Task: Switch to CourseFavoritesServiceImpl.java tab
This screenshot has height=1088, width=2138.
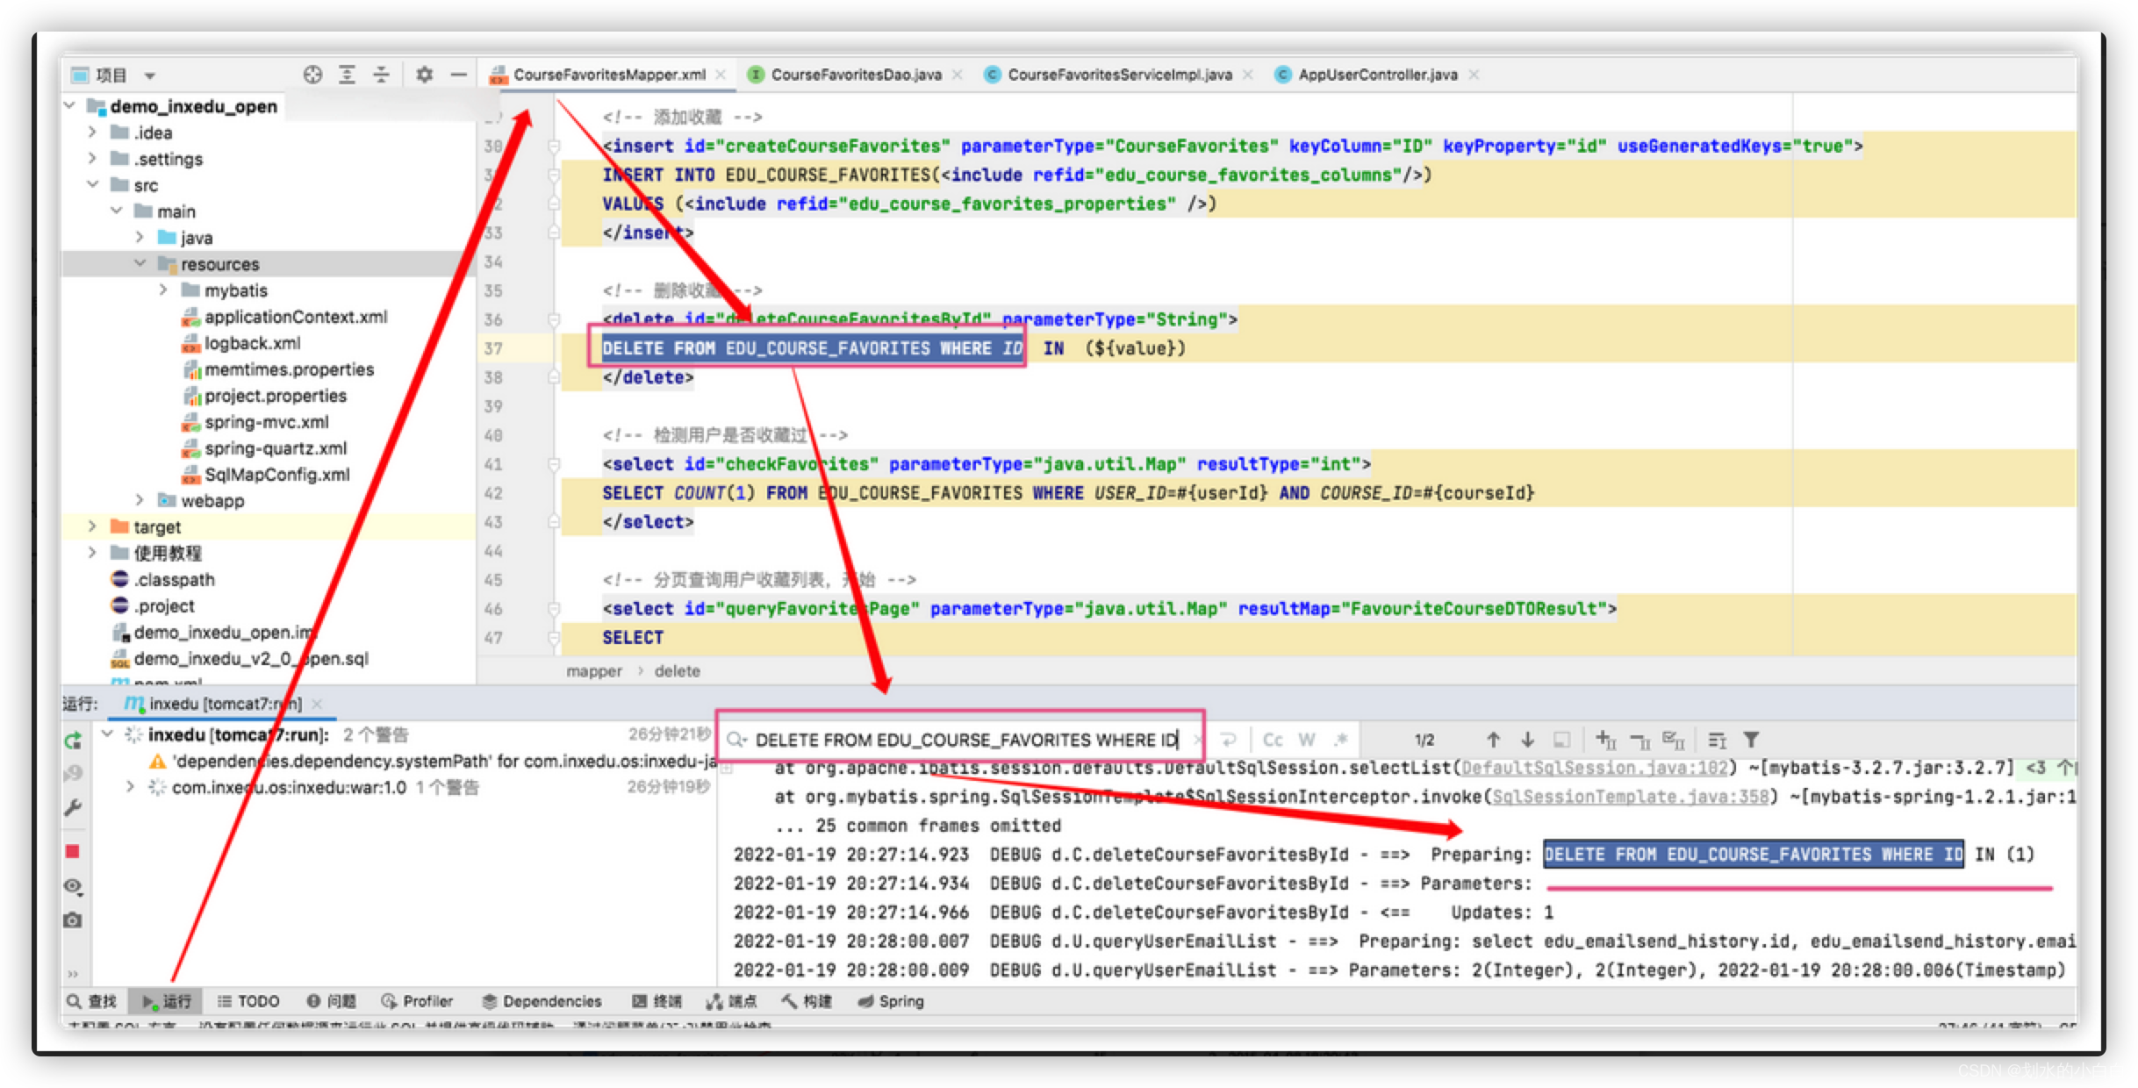Action: click(1119, 75)
